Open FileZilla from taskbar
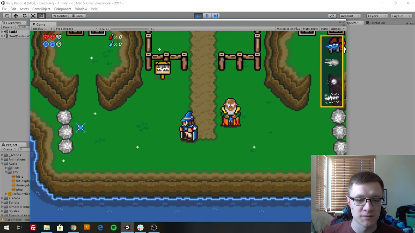The image size is (415, 233). point(33,227)
